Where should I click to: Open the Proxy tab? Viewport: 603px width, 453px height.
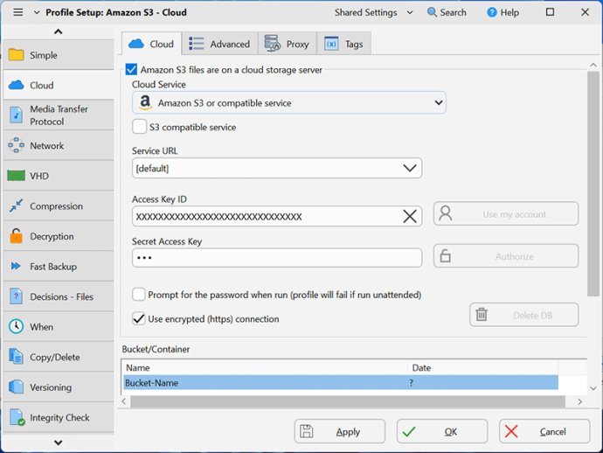(x=288, y=44)
